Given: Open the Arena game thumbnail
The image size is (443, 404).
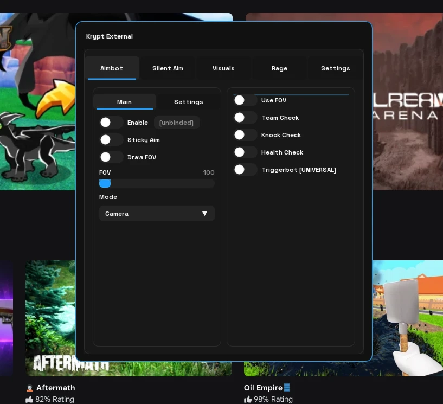Looking at the screenshot, I should tap(408, 102).
